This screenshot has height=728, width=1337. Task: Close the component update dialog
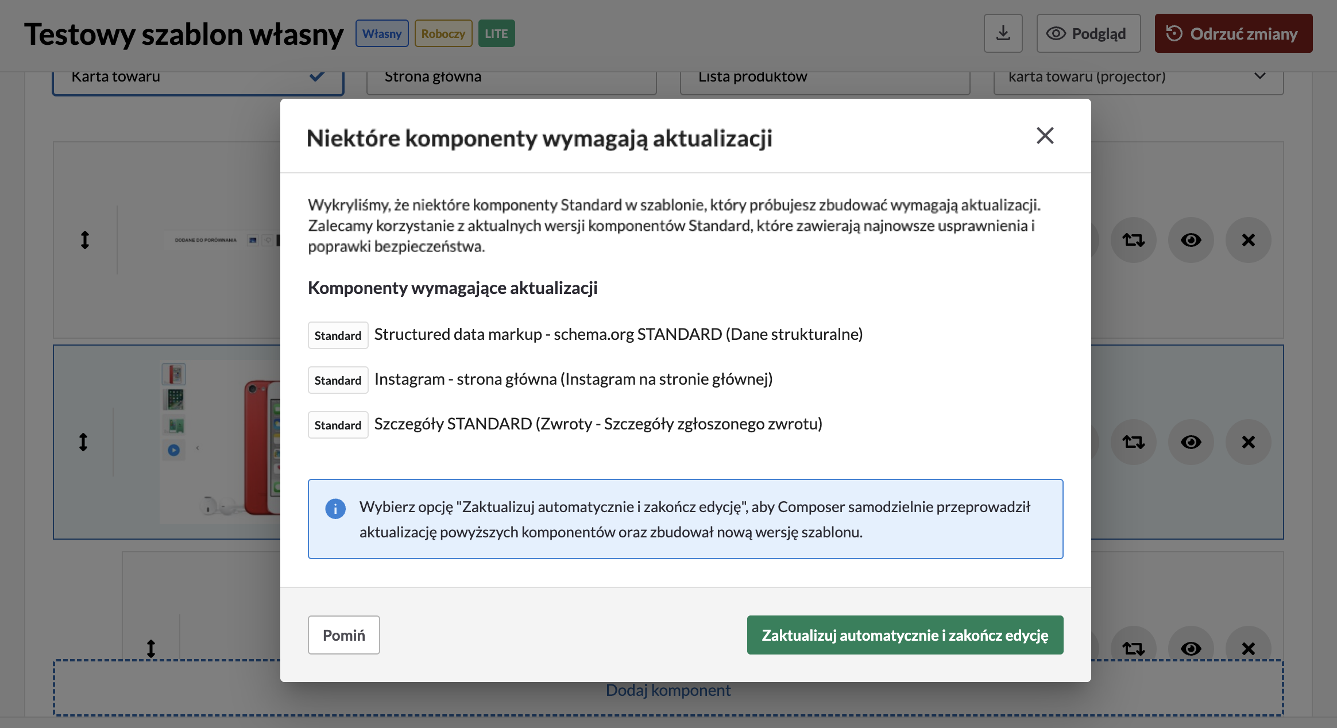(x=1045, y=135)
